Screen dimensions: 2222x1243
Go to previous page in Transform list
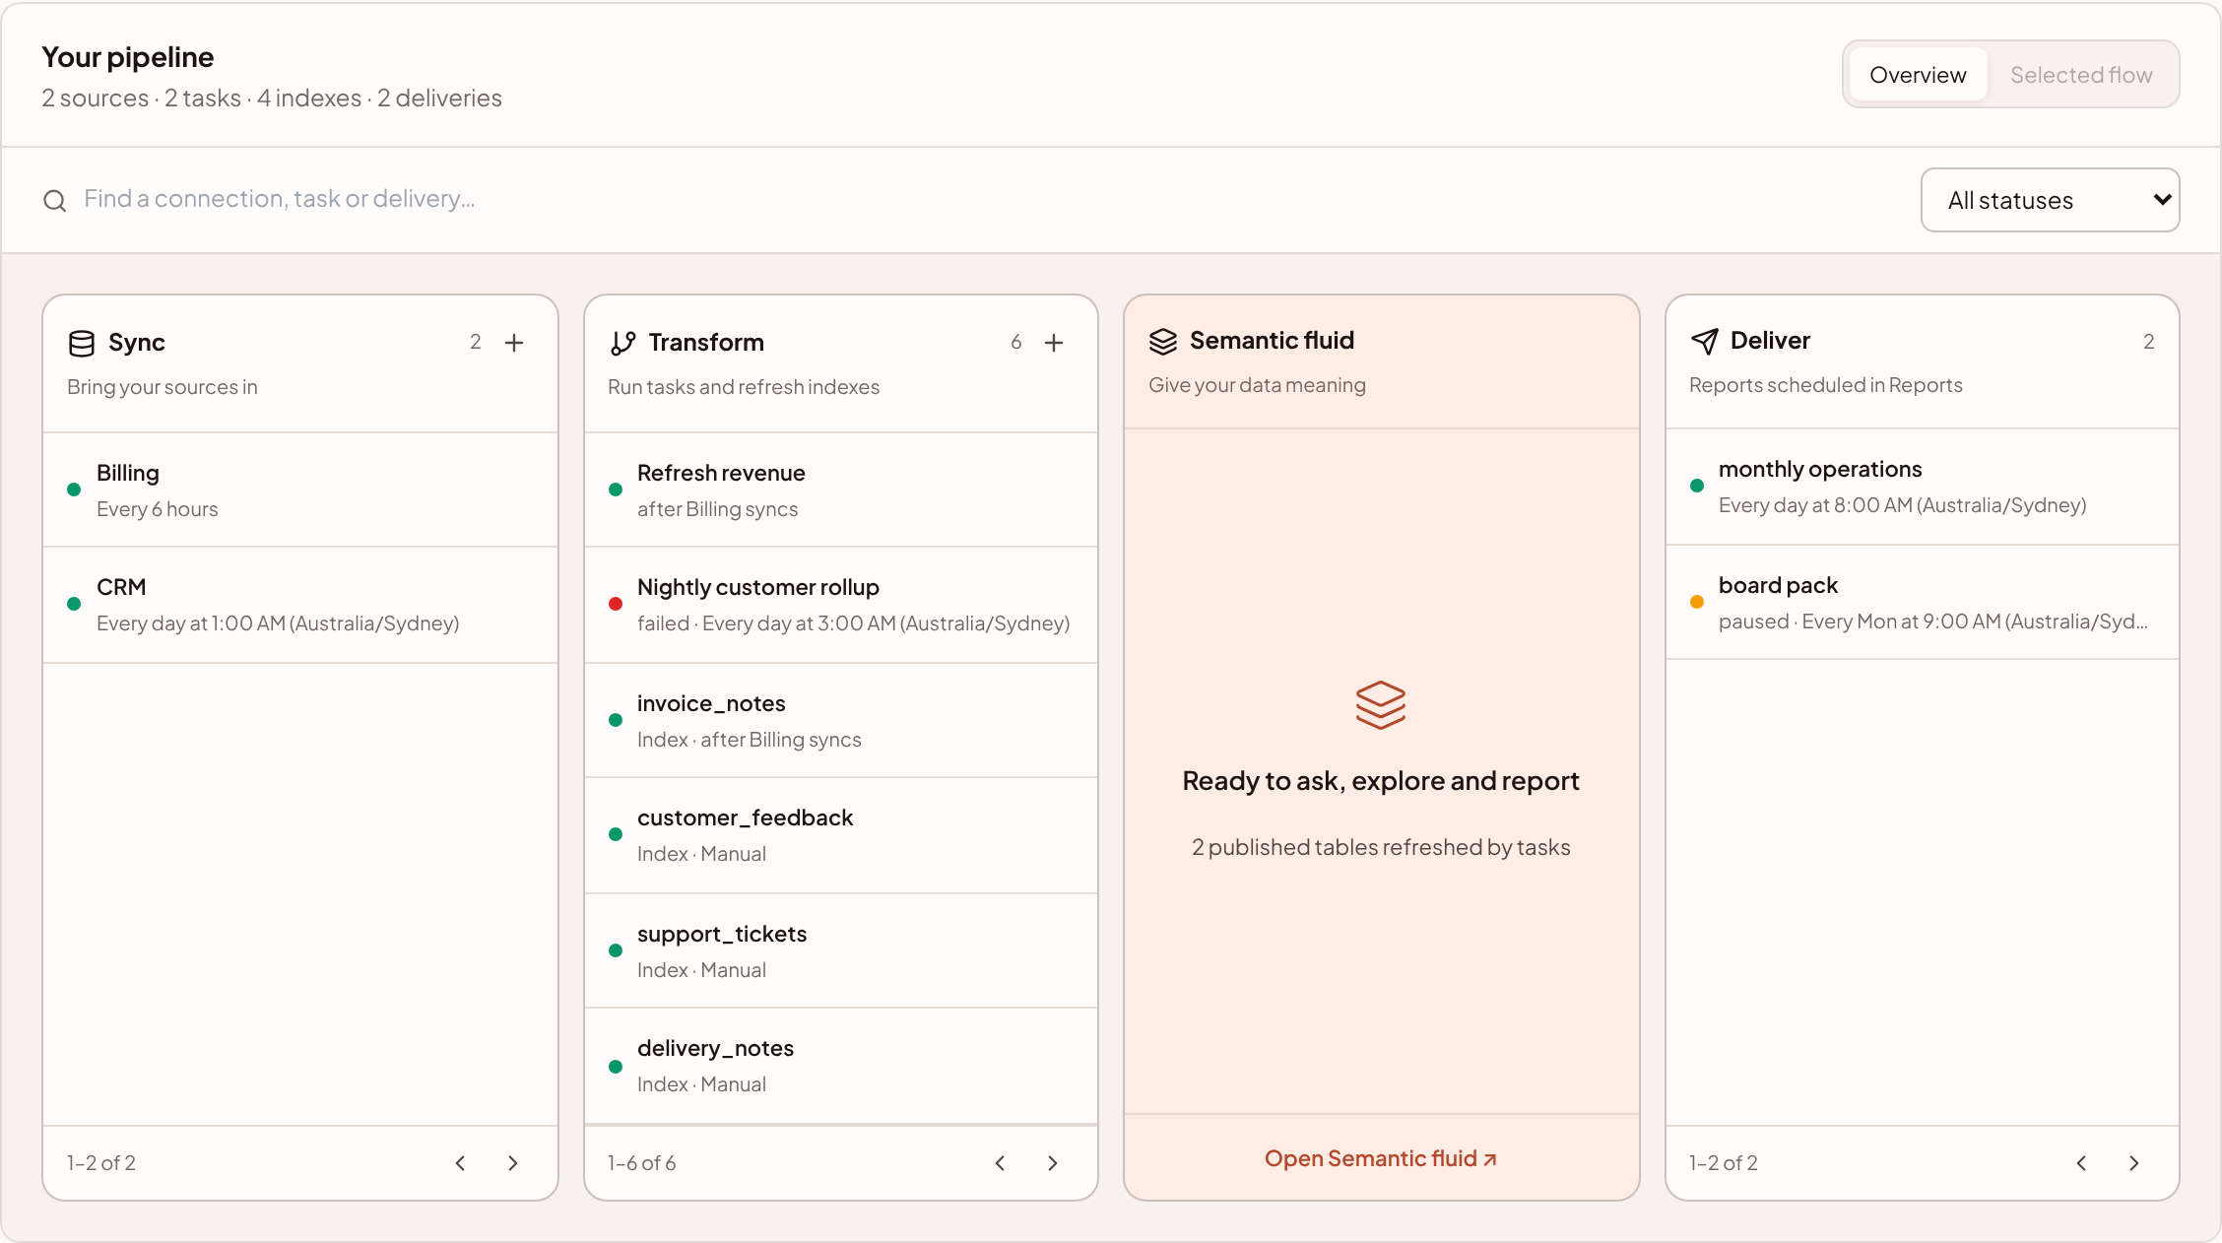[x=1000, y=1163]
